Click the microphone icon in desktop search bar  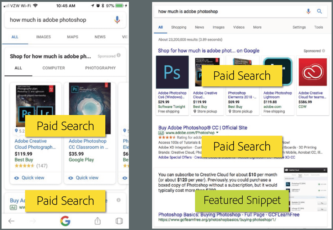308,11
